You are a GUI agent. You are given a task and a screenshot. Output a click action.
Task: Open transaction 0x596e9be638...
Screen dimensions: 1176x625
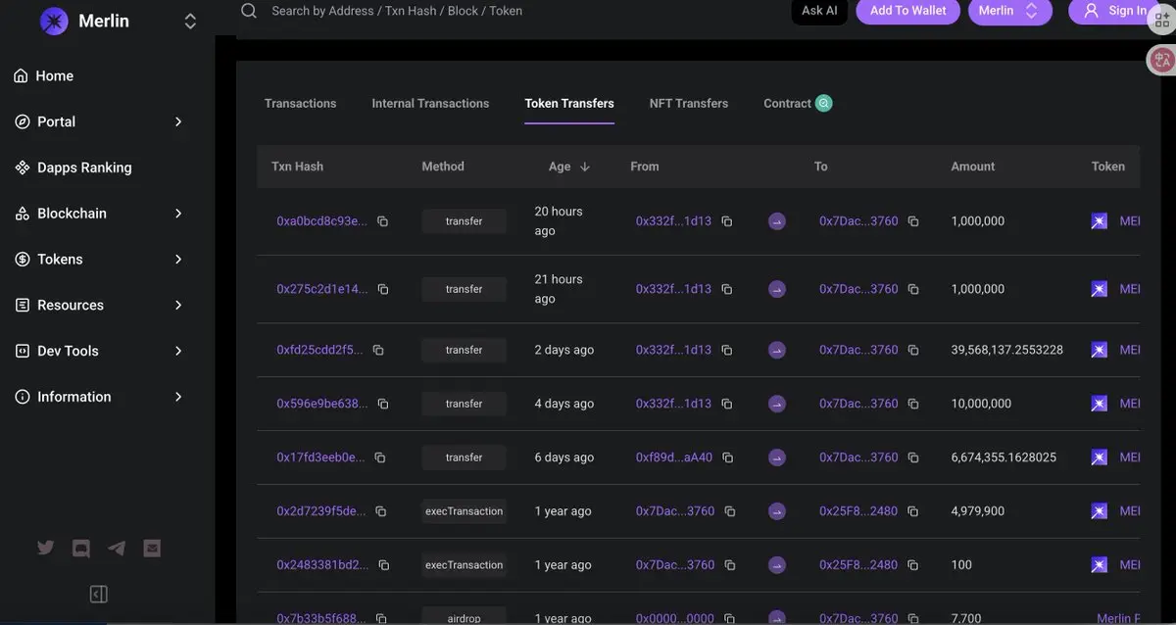[322, 404]
